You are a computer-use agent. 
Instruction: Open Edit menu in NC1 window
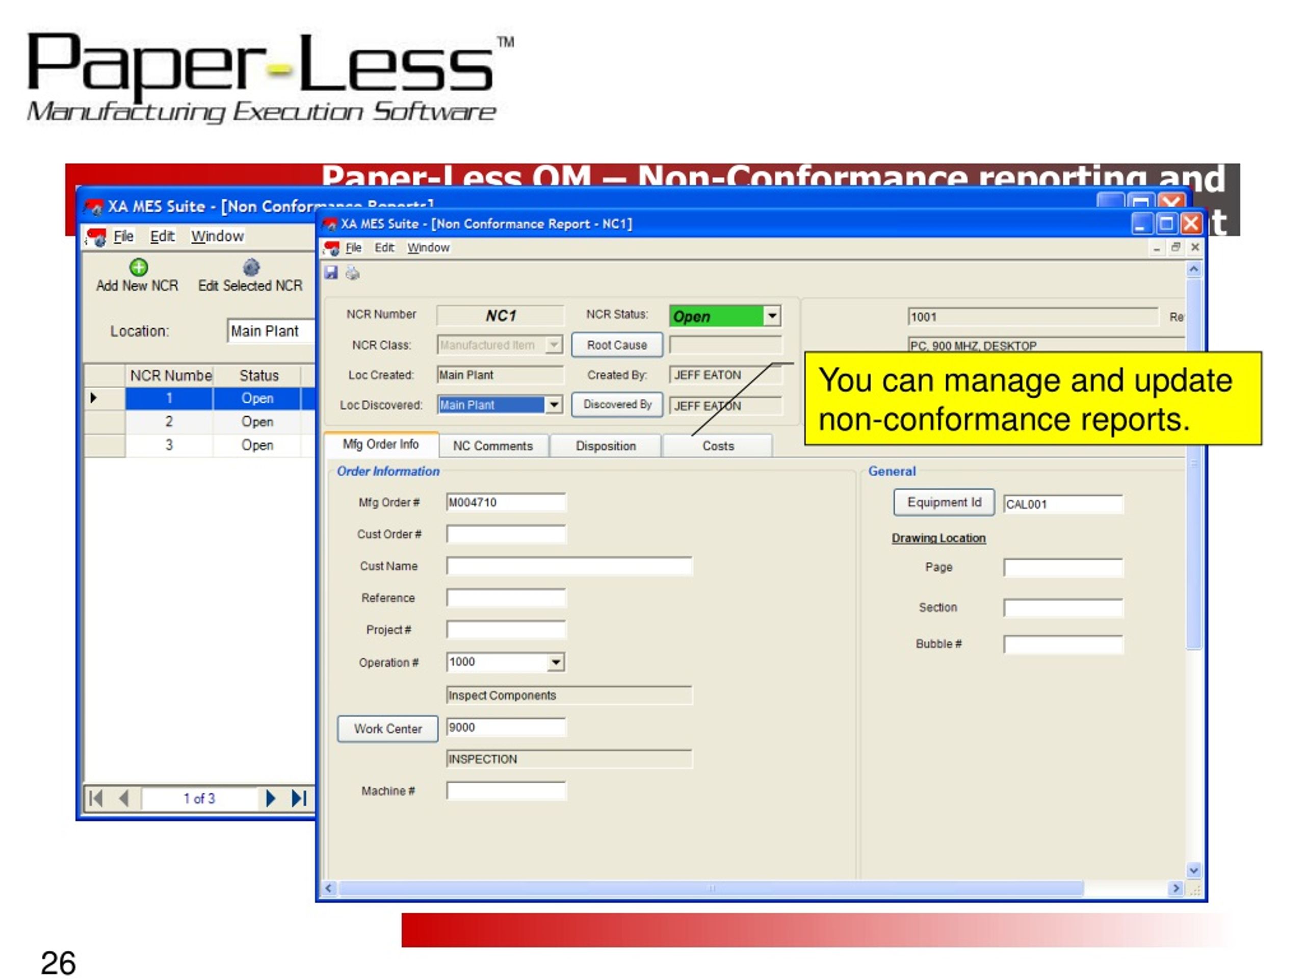coord(385,248)
